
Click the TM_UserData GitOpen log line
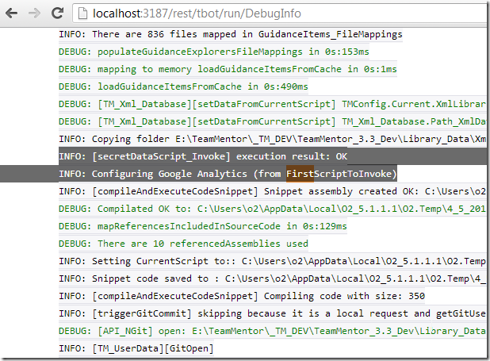click(x=136, y=348)
